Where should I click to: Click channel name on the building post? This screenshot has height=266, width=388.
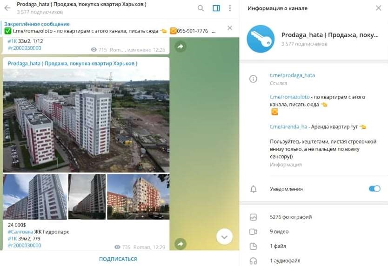(x=73, y=63)
